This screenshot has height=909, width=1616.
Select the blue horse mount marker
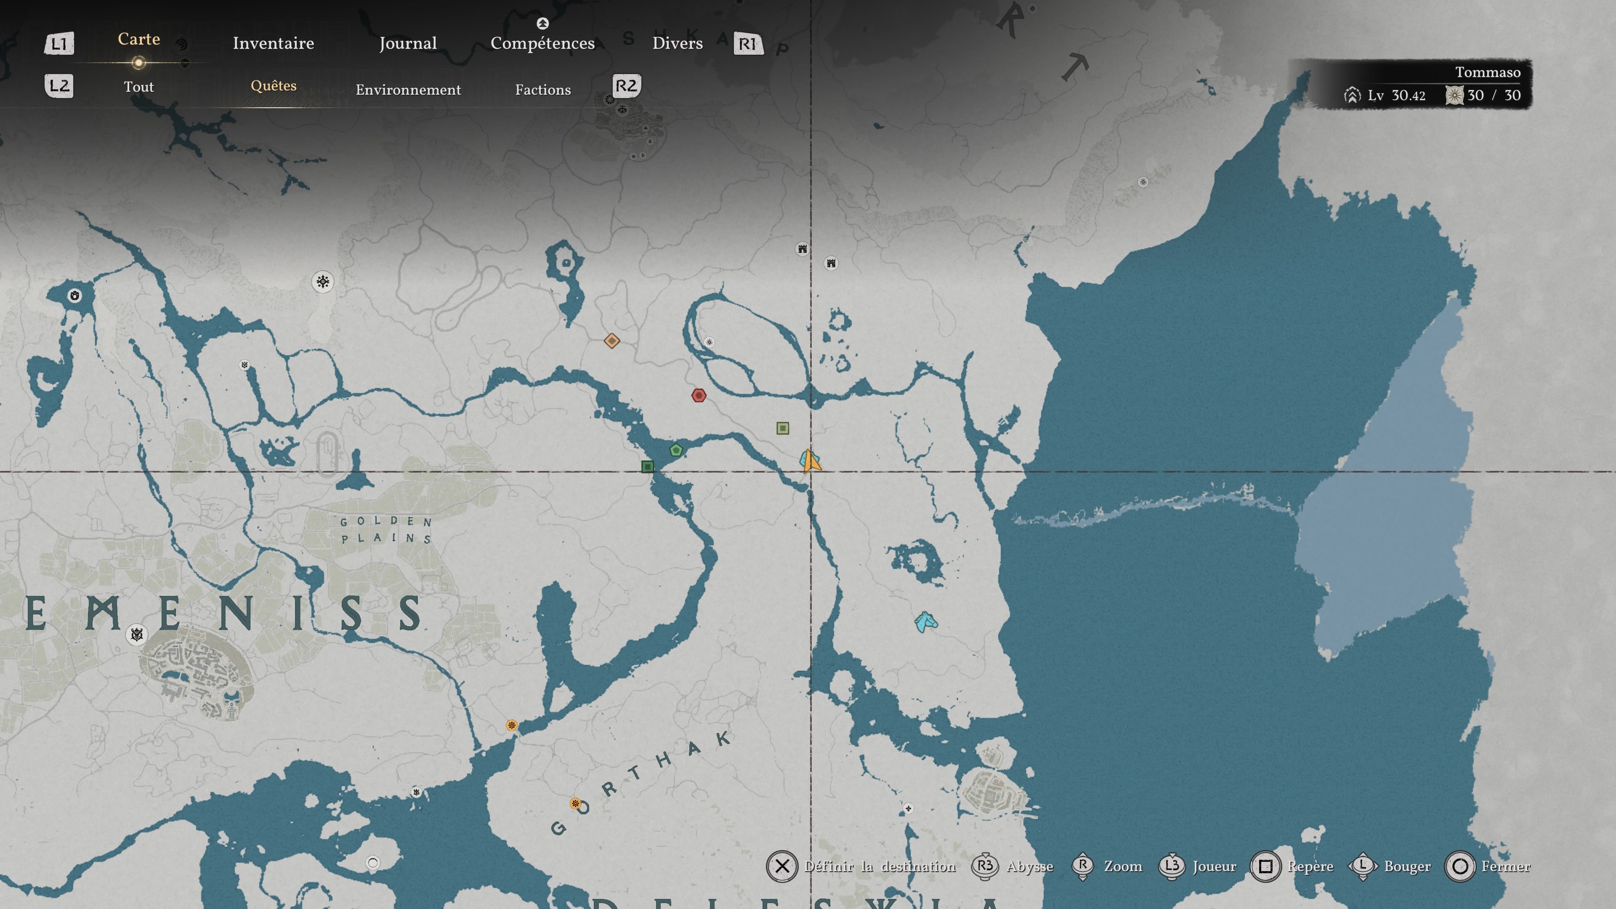[926, 622]
